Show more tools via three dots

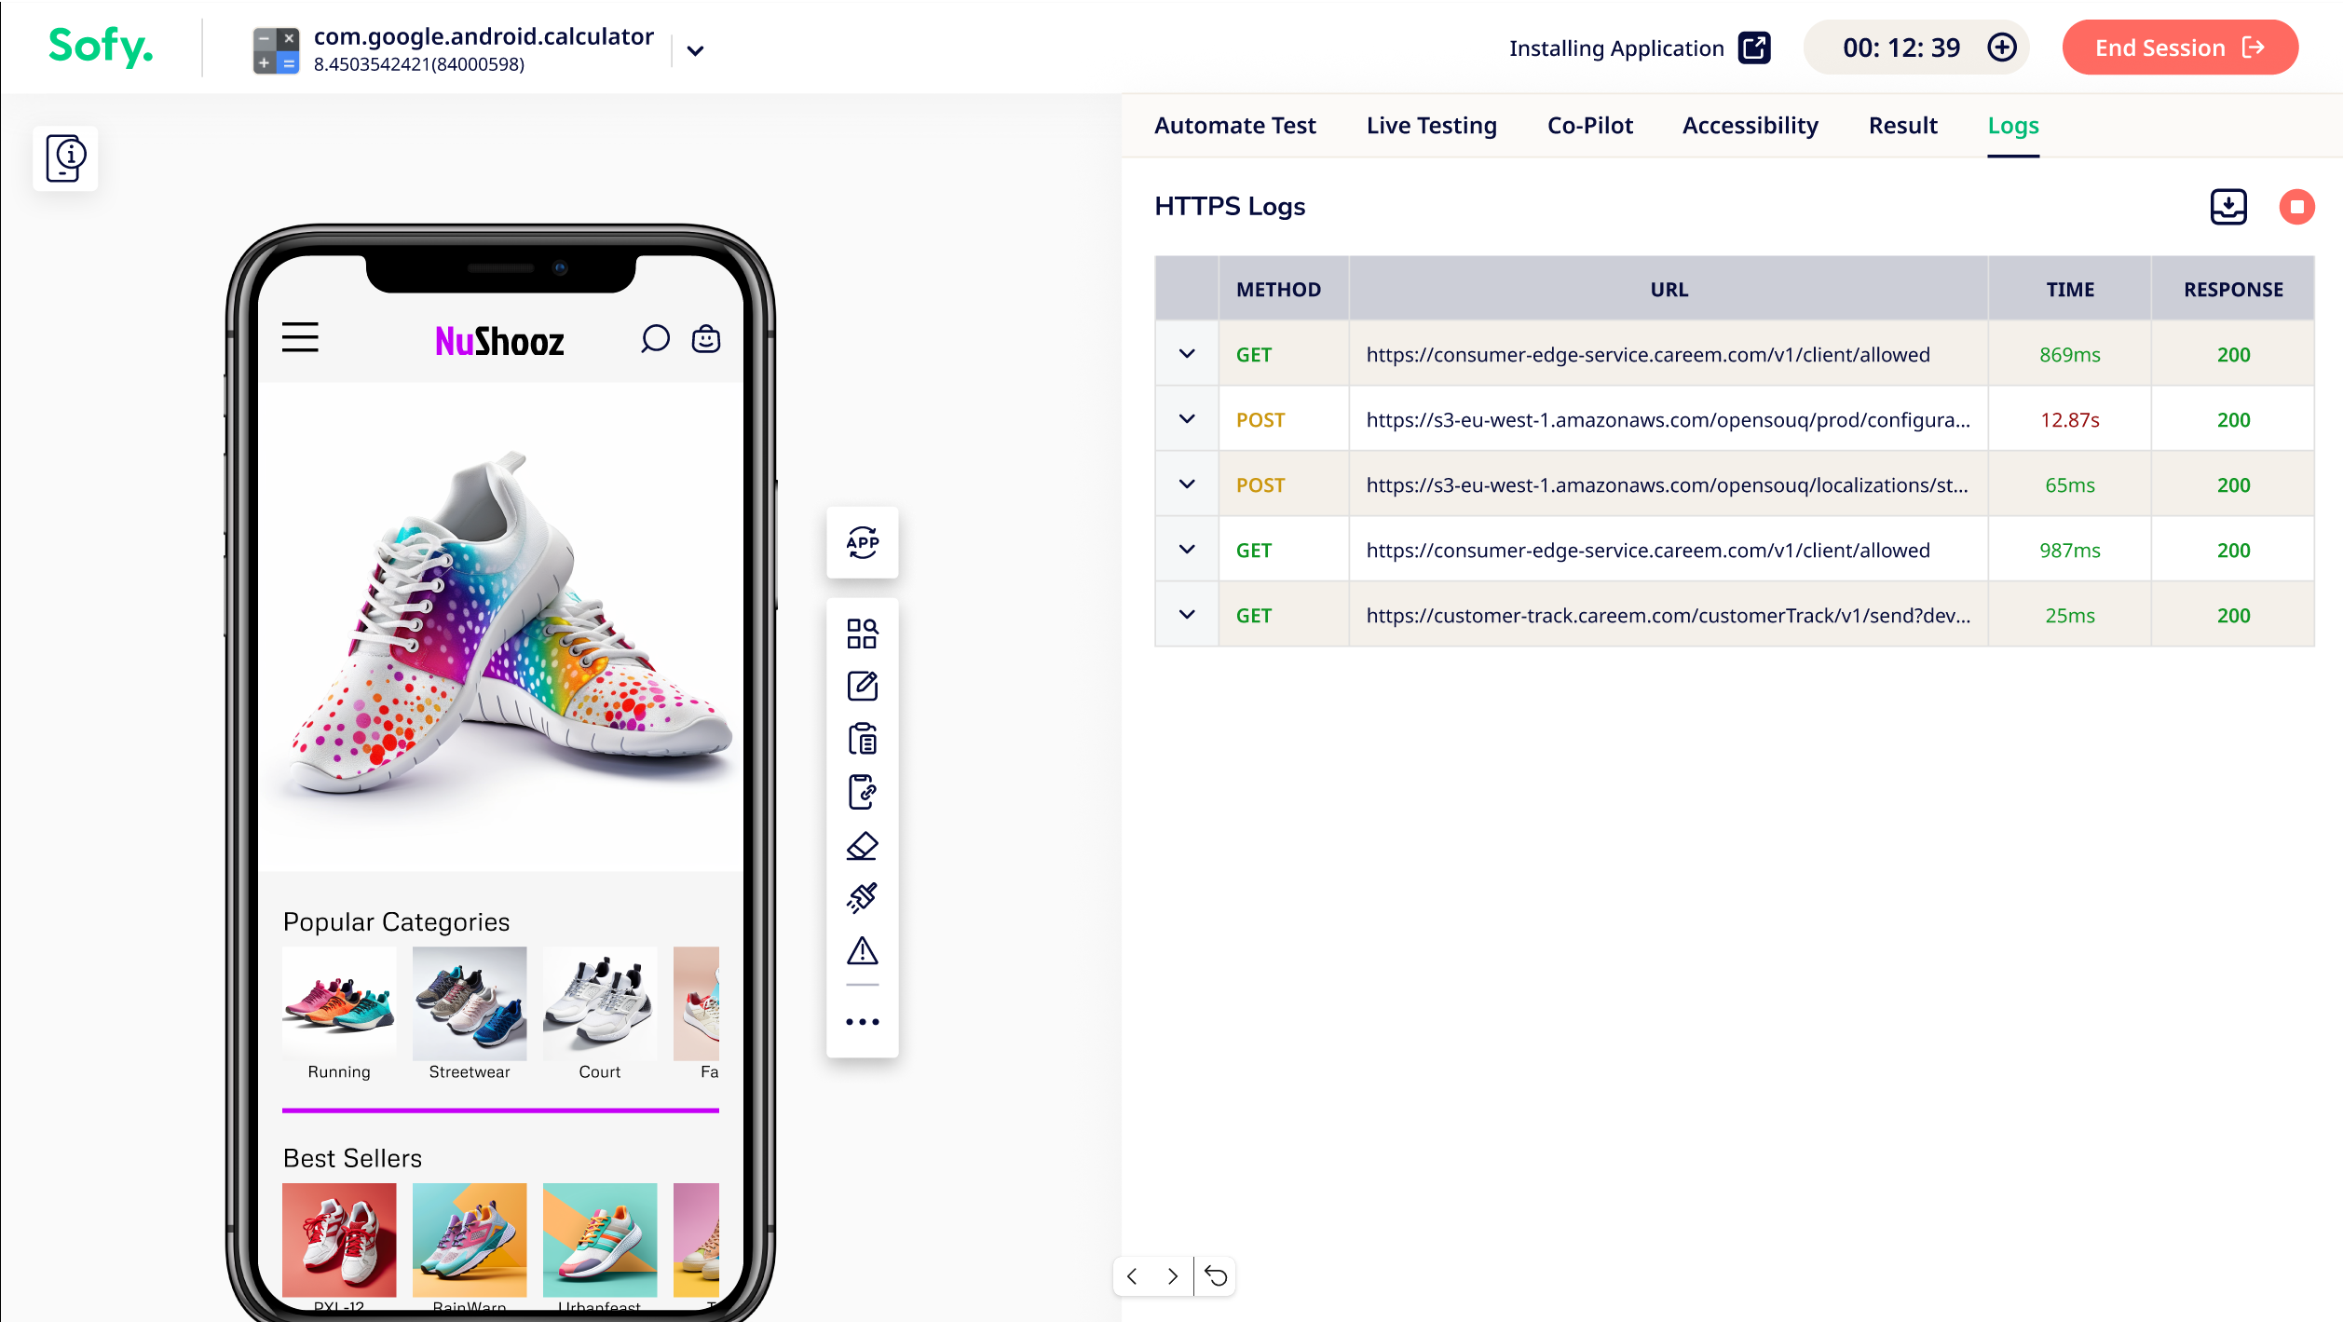pos(863,1022)
